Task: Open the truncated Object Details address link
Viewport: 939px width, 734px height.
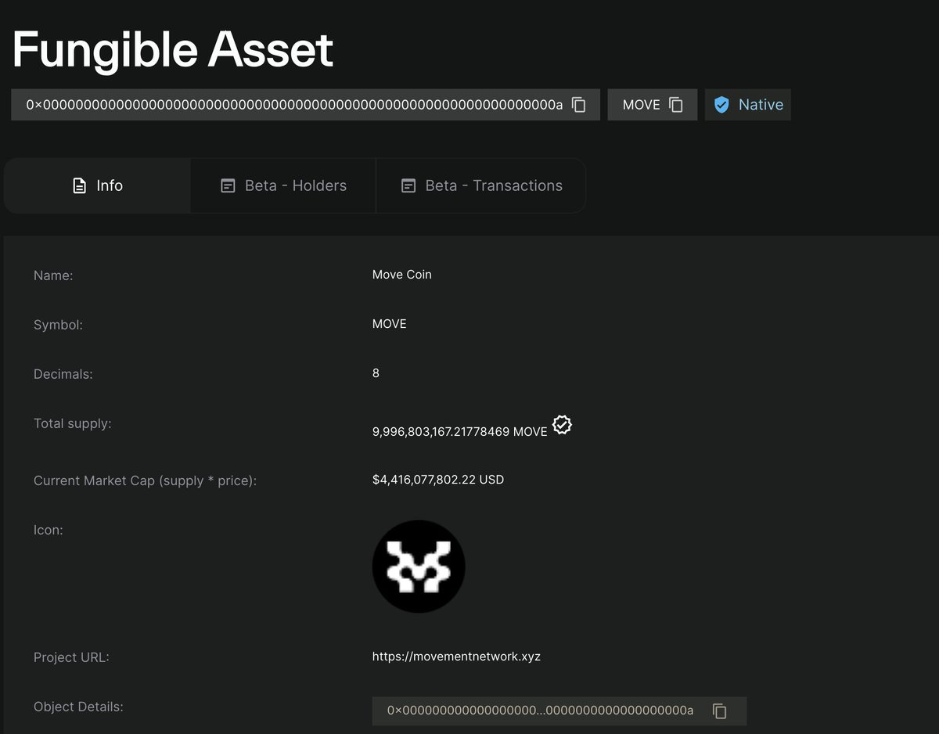Action: (x=541, y=711)
